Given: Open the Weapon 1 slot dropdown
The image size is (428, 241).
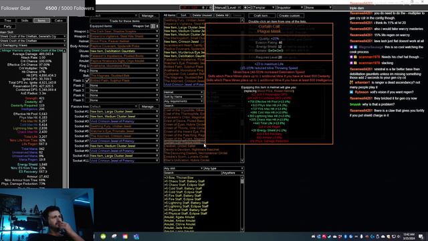Looking at the screenshot, I should point(124,31).
